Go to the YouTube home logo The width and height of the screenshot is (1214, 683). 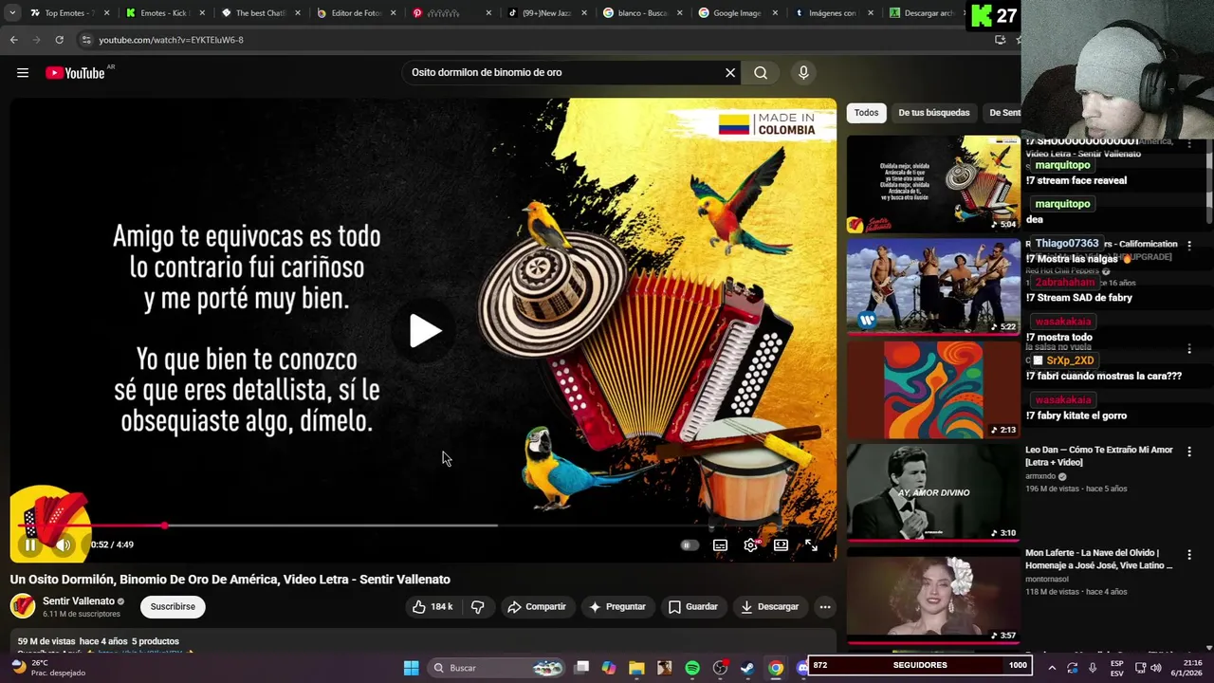pos(75,73)
